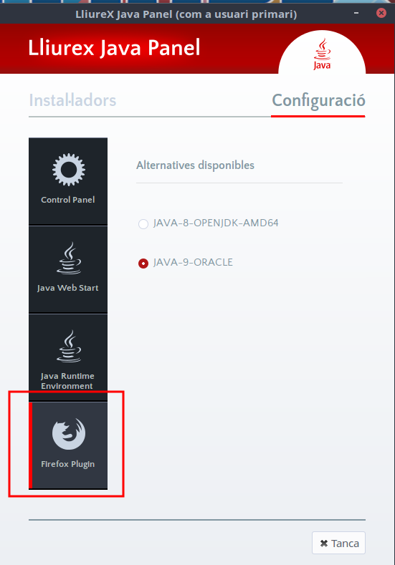Viewport: 395px width, 565px height.
Task: Click the Firefox Plugin label
Action: (x=68, y=464)
